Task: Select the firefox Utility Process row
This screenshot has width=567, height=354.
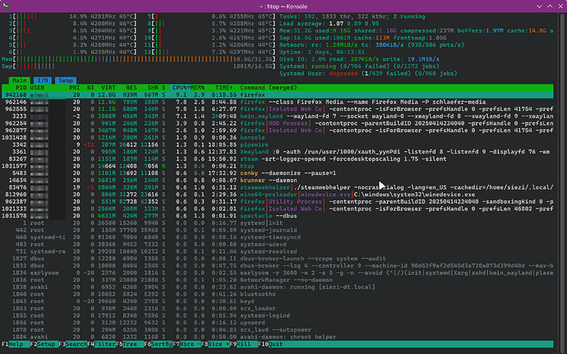Action: 278,201
